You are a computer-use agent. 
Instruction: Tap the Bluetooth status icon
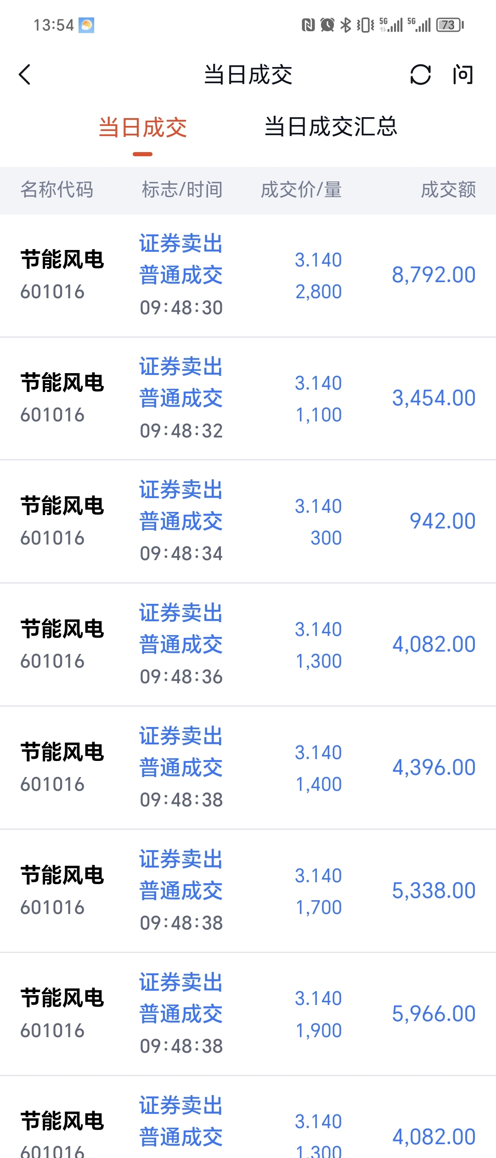345,25
